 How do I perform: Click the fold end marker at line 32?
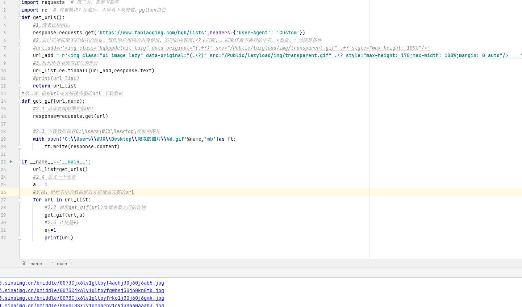[x=19, y=238]
